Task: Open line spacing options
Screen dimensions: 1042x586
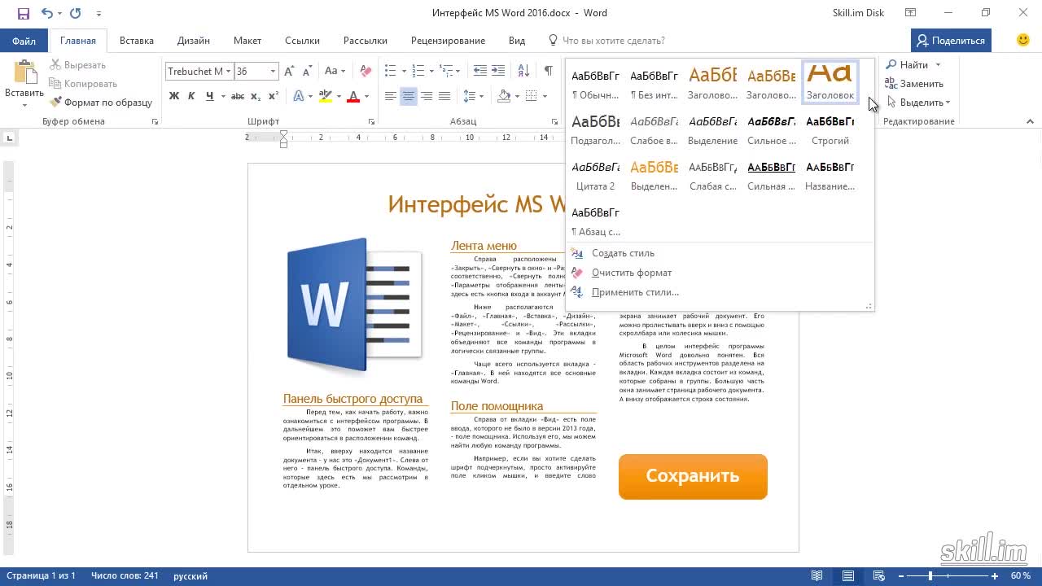Action: (473, 96)
